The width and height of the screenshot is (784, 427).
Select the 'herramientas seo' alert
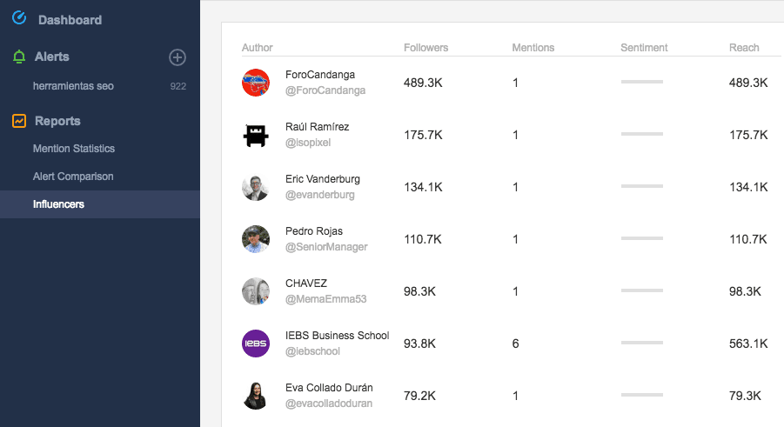click(73, 86)
